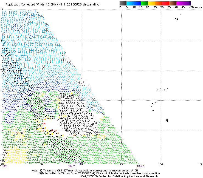Click the brown 35-40 knots legend swatch
The image size is (203, 178).
click(x=173, y=3)
